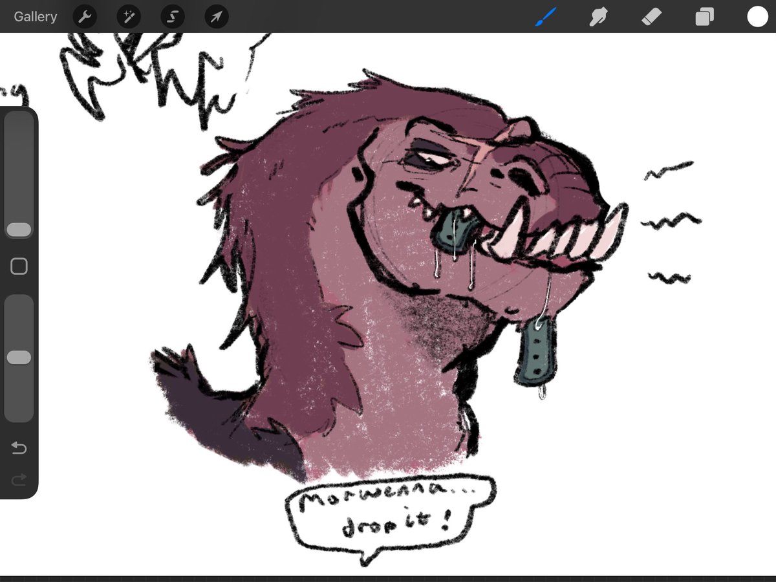776x582 pixels.
Task: Tap the sidebar modify square button
Action: coord(19,266)
